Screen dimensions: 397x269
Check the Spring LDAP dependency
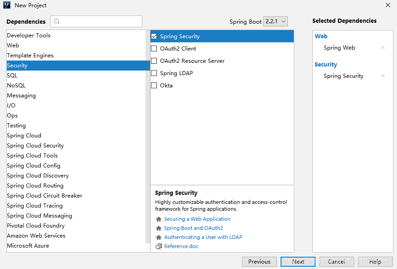[154, 73]
